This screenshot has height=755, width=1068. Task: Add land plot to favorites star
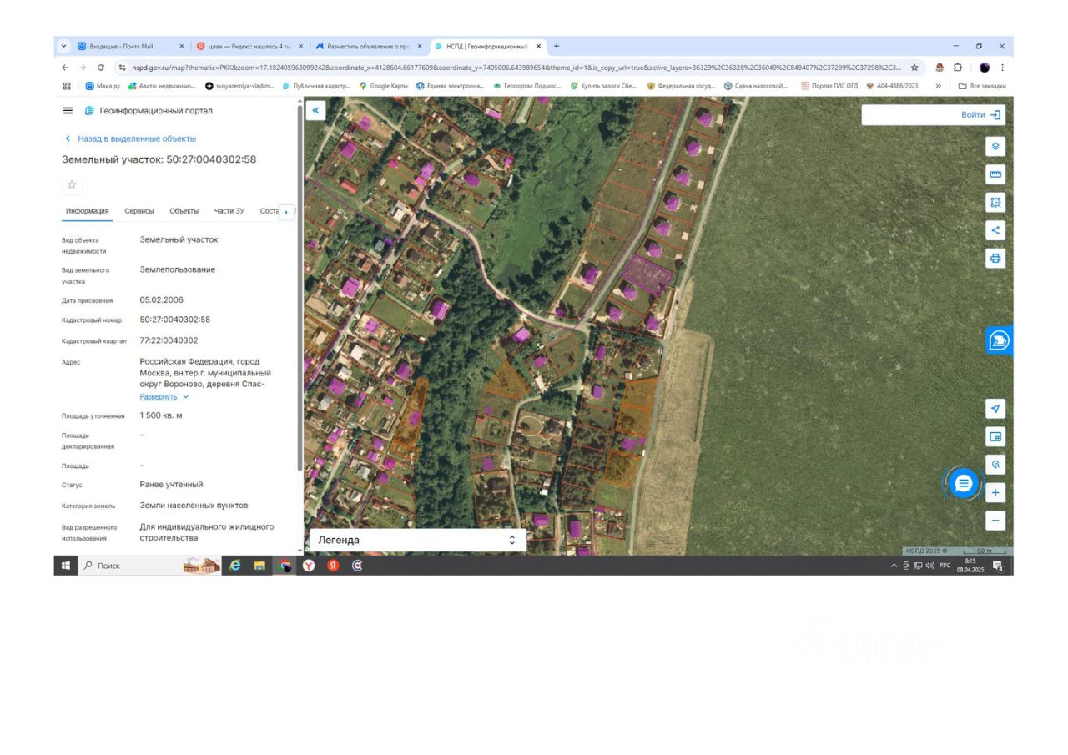pos(72,184)
